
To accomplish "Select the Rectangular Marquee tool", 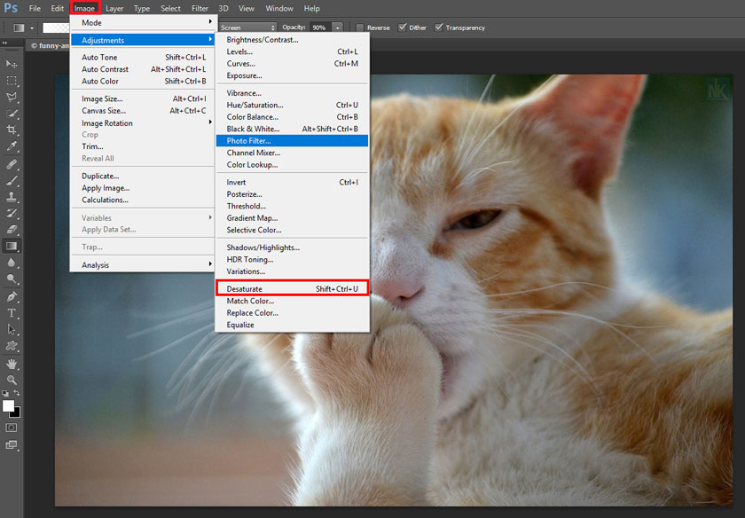I will (x=12, y=81).
